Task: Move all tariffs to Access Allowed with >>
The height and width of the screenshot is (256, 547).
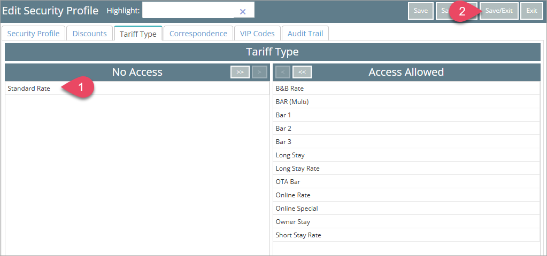Action: (x=240, y=72)
